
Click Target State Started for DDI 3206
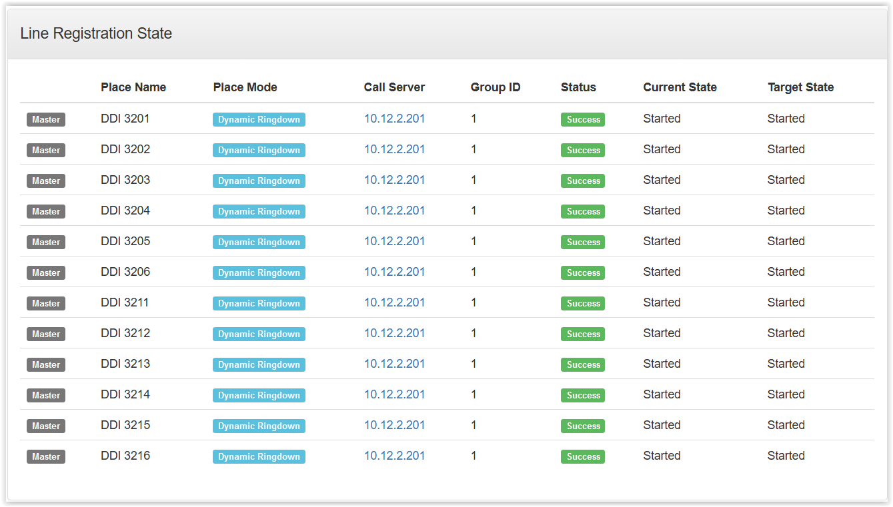click(x=786, y=272)
